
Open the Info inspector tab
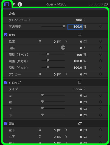point(20,4)
